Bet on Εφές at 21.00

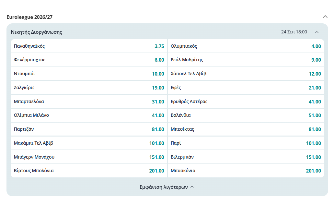246,88
